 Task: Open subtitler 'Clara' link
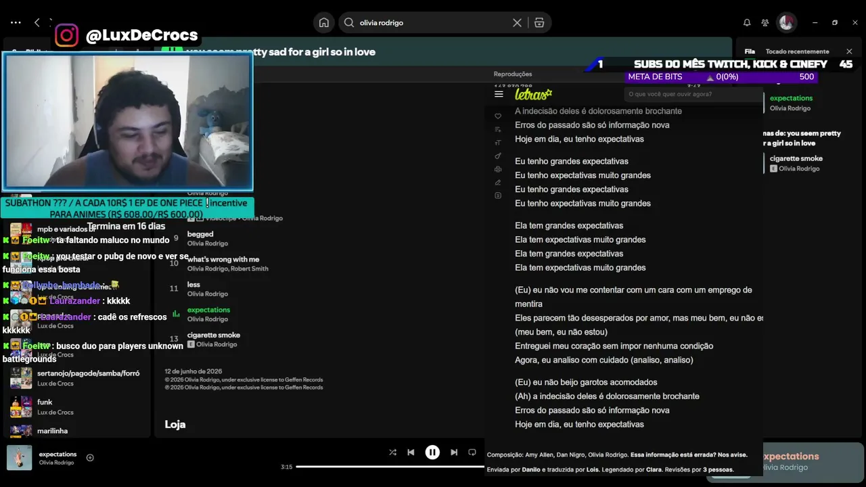654,469
